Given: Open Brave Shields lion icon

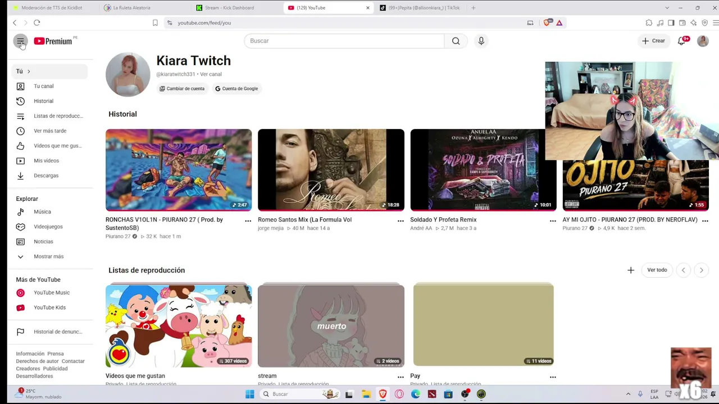Looking at the screenshot, I should [547, 23].
